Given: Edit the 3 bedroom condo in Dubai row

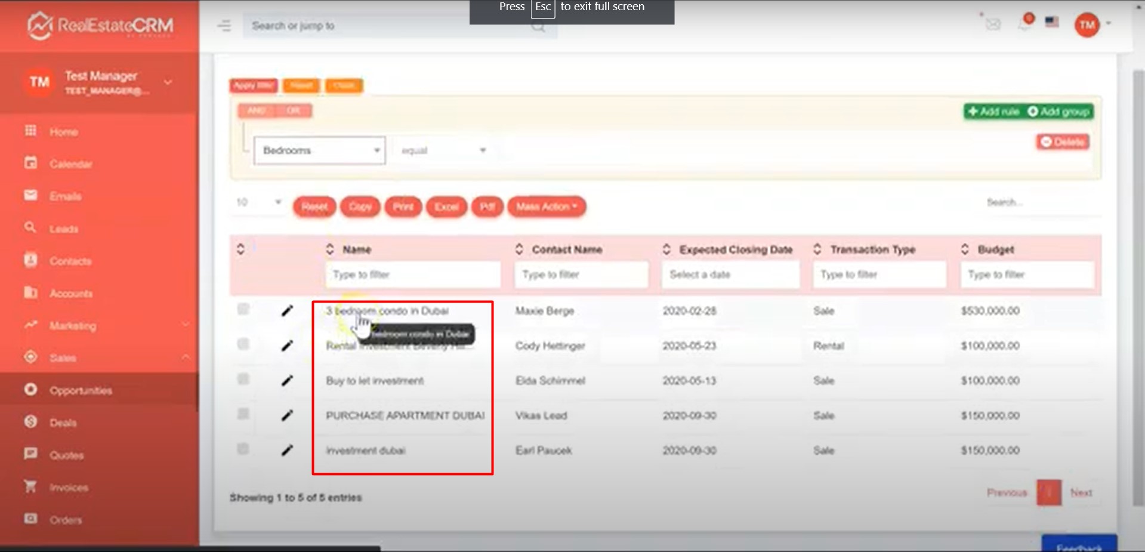Looking at the screenshot, I should click(287, 310).
